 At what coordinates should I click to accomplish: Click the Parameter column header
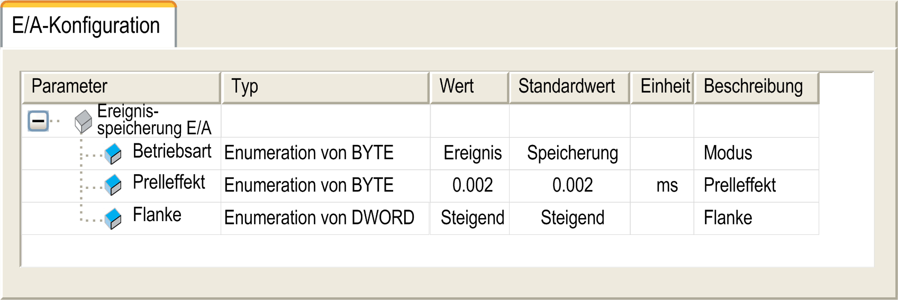(x=121, y=87)
